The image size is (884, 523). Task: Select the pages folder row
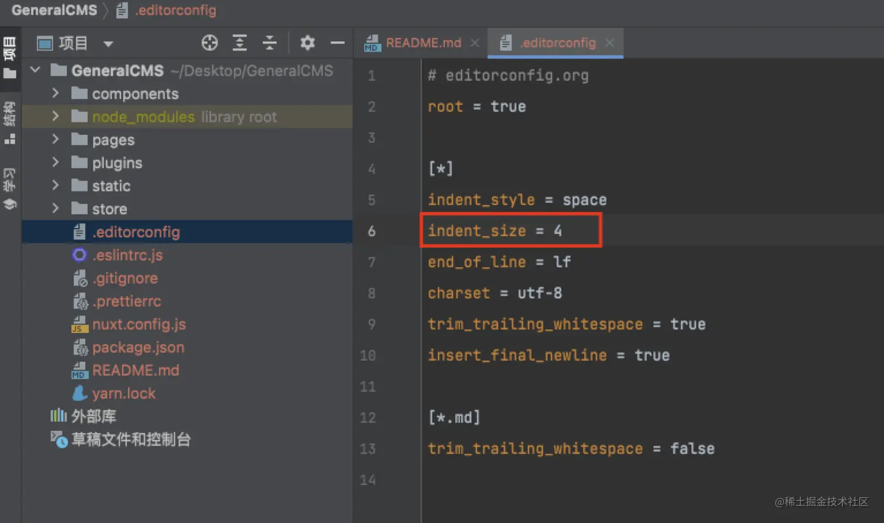pyautogui.click(x=187, y=140)
